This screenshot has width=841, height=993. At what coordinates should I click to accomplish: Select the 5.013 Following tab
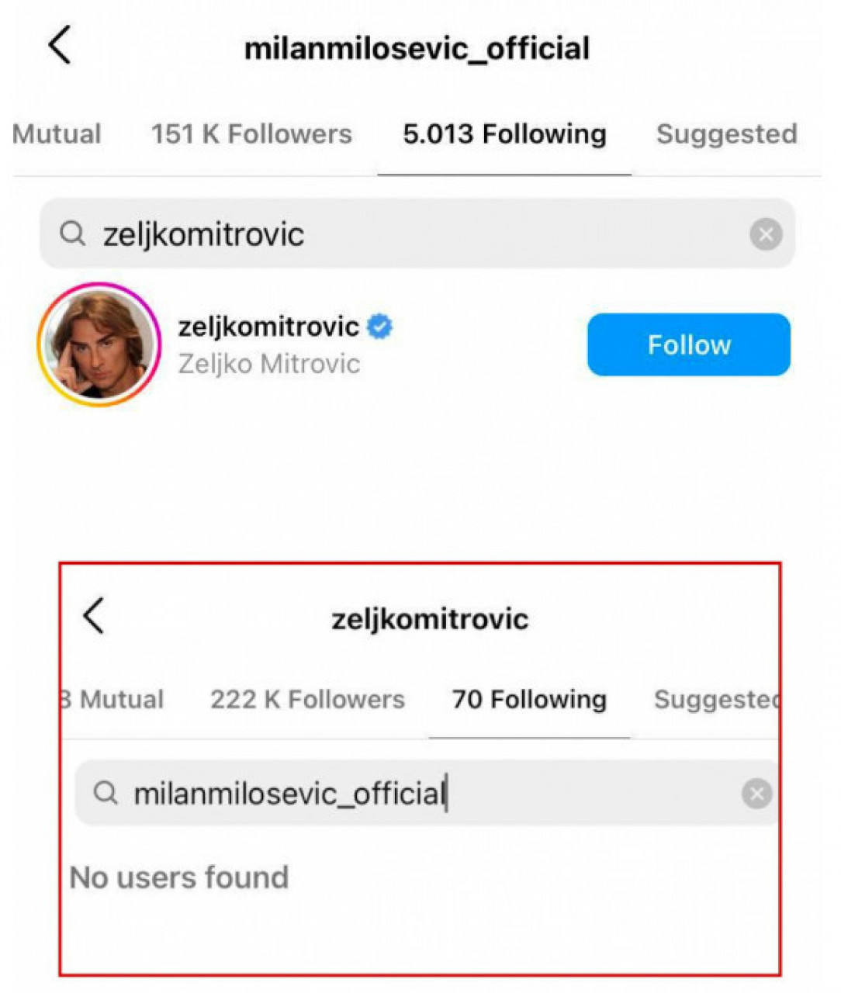(x=504, y=134)
